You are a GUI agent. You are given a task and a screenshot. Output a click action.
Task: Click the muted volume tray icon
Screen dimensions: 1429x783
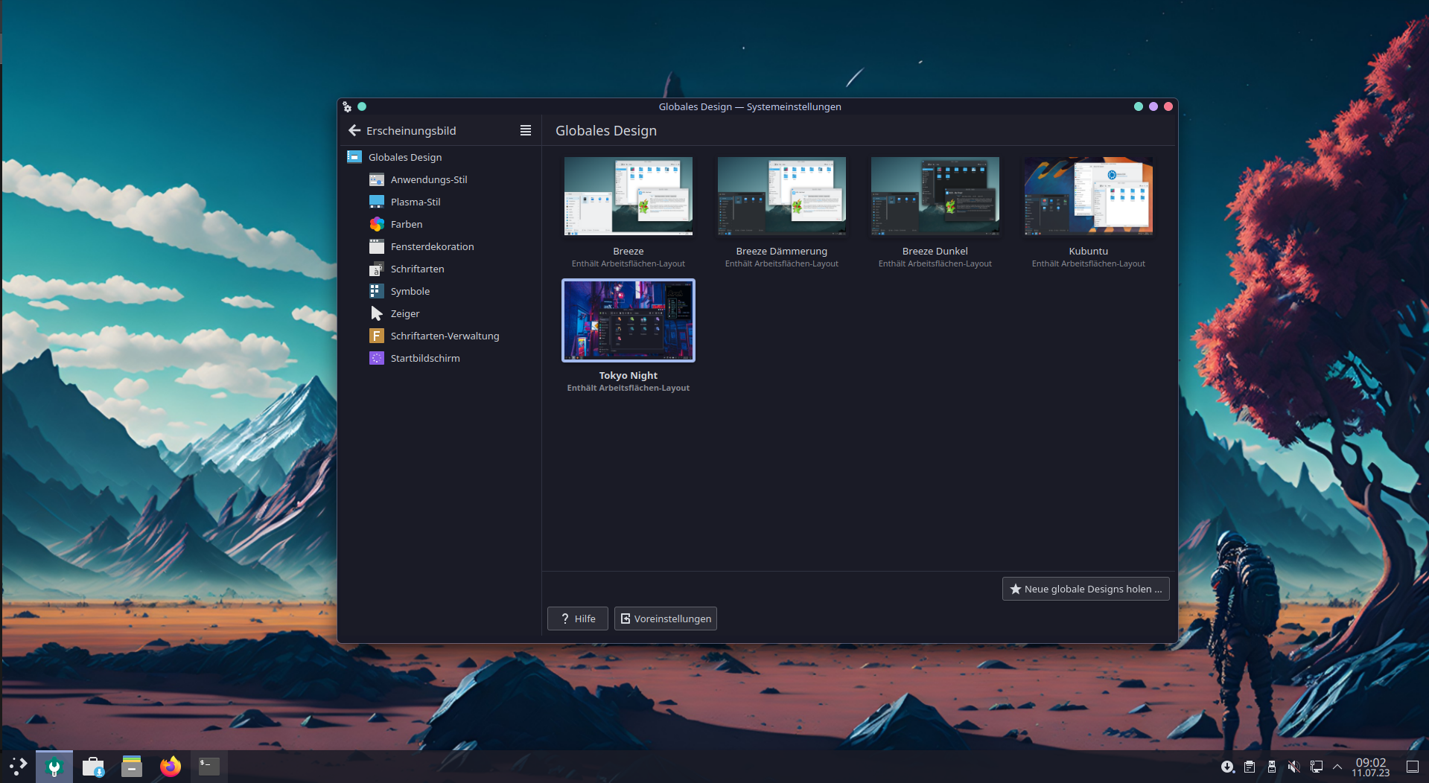(x=1294, y=767)
